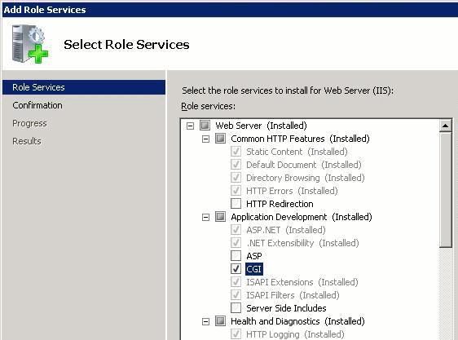Screen dimensions: 458x340
Task: Go to the Confirmation step
Action: [x=37, y=105]
